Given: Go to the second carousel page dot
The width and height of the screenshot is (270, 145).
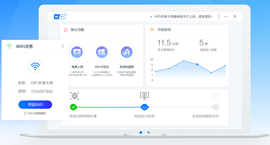Looking at the screenshot, I should [x=149, y=133].
